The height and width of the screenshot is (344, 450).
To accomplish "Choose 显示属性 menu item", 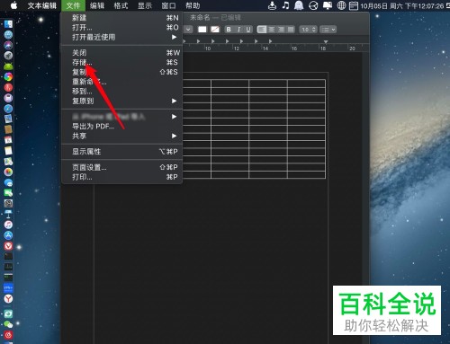I will coord(121,152).
